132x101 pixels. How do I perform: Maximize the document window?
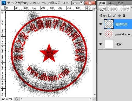81,3
